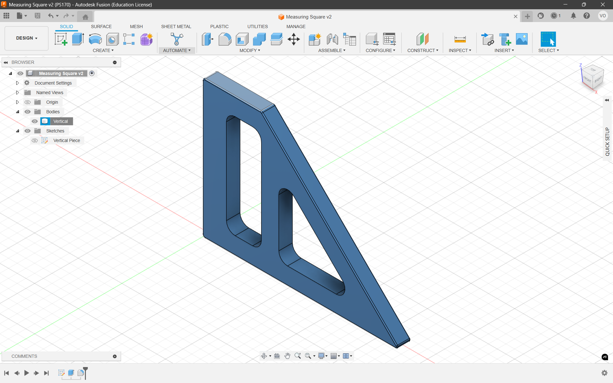Click the Extrude tool icon

tap(78, 39)
